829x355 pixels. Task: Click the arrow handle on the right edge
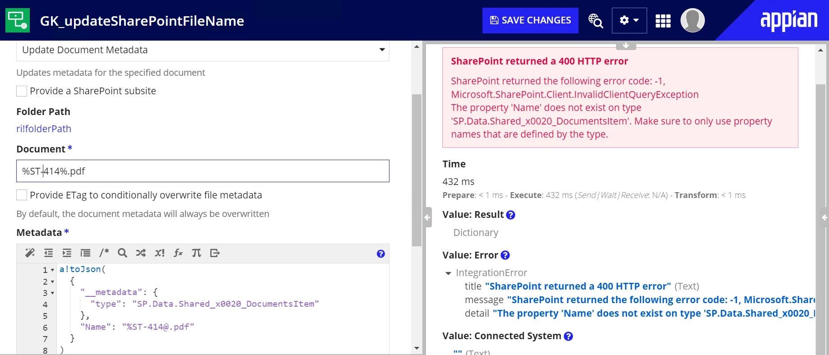tap(824, 217)
